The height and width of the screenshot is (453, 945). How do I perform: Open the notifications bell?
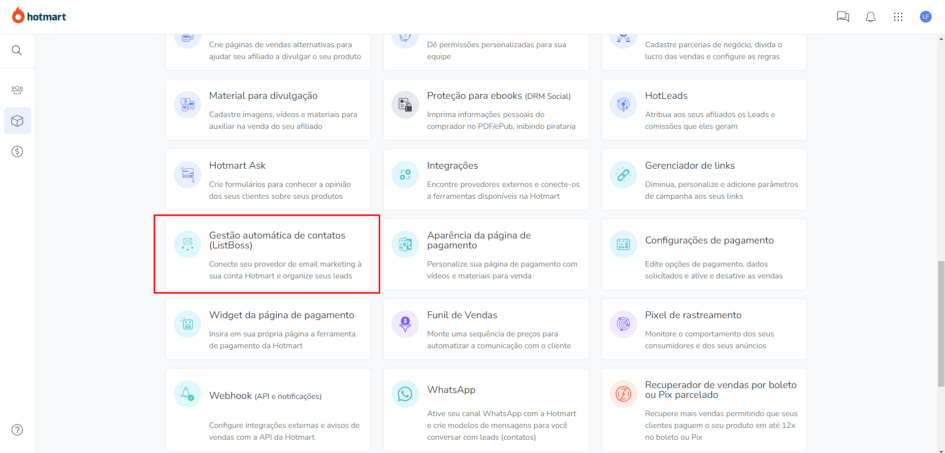871,17
